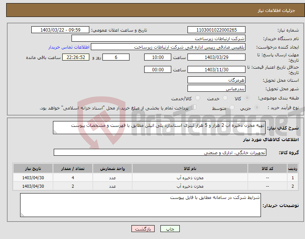Image resolution: width=305 pixels, height=239 pixels.
Task: Click the goods group field تجهیزات خانگی
Action: (x=160, y=153)
